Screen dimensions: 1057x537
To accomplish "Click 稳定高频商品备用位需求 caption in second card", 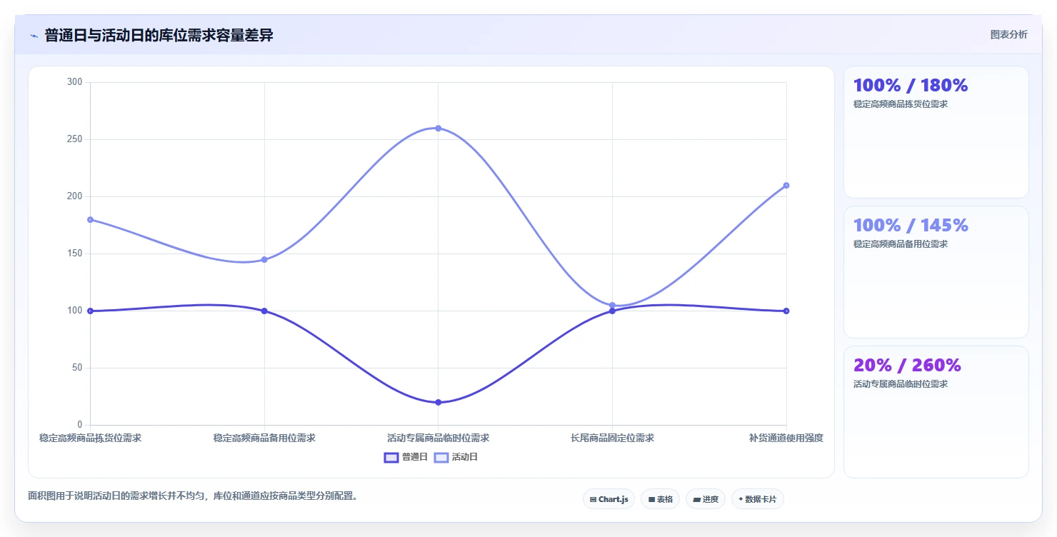I will pyautogui.click(x=900, y=244).
